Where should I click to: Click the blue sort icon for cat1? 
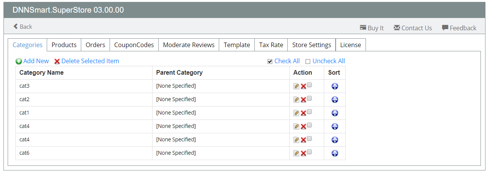335,113
